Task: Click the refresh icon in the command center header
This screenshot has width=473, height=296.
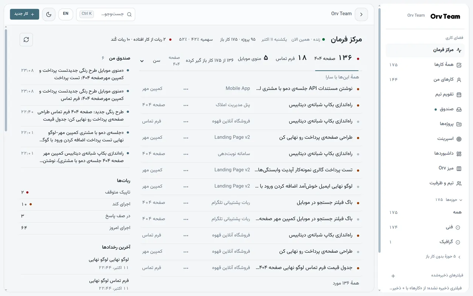Action: tap(26, 40)
